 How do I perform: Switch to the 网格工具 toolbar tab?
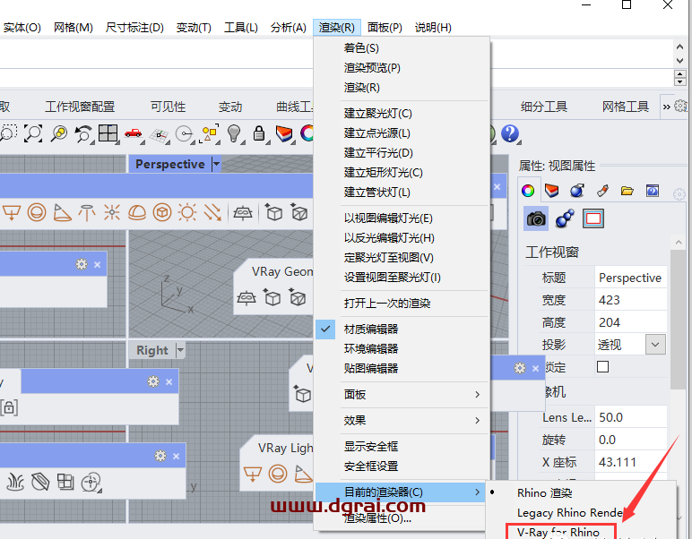626,107
